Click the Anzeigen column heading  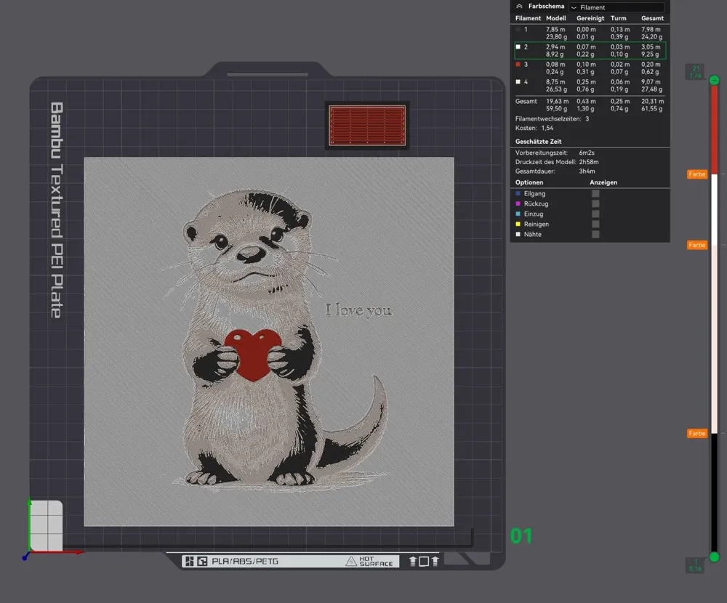click(603, 182)
